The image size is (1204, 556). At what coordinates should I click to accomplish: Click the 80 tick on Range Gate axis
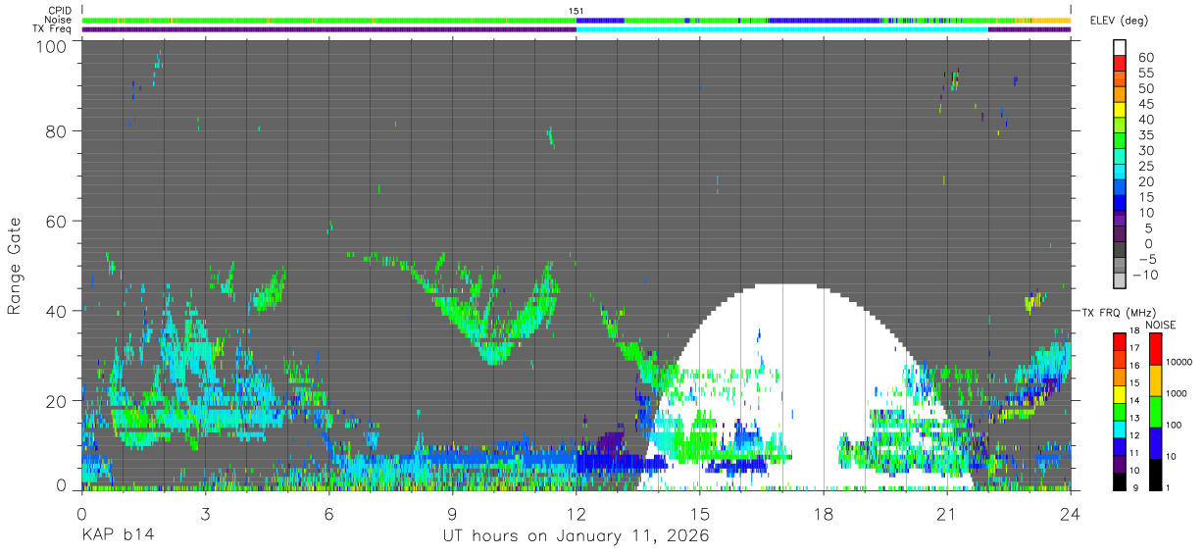coord(56,130)
